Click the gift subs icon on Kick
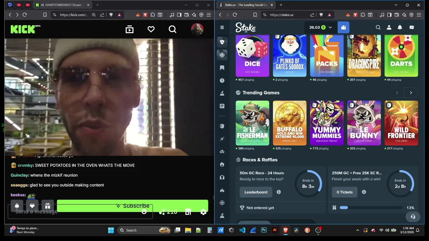Viewport: 429px width, 241px height. 48,206
